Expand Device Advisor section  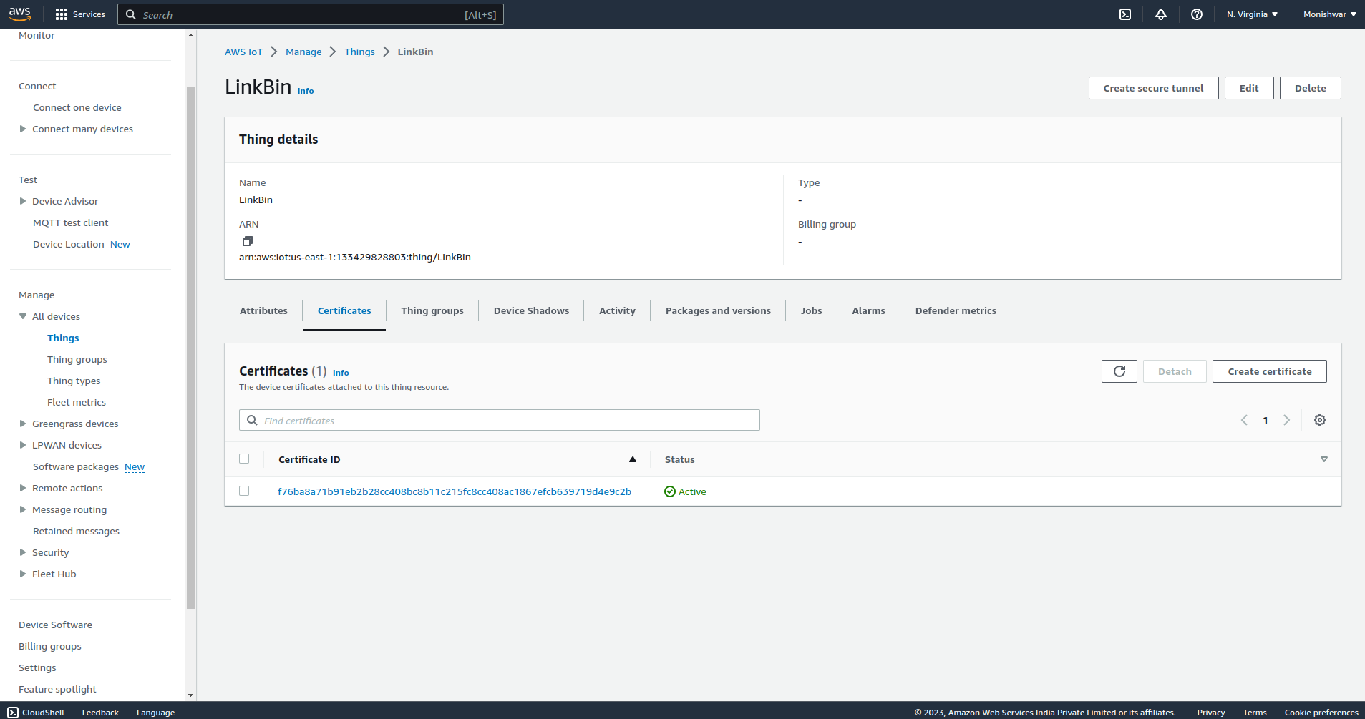23,201
